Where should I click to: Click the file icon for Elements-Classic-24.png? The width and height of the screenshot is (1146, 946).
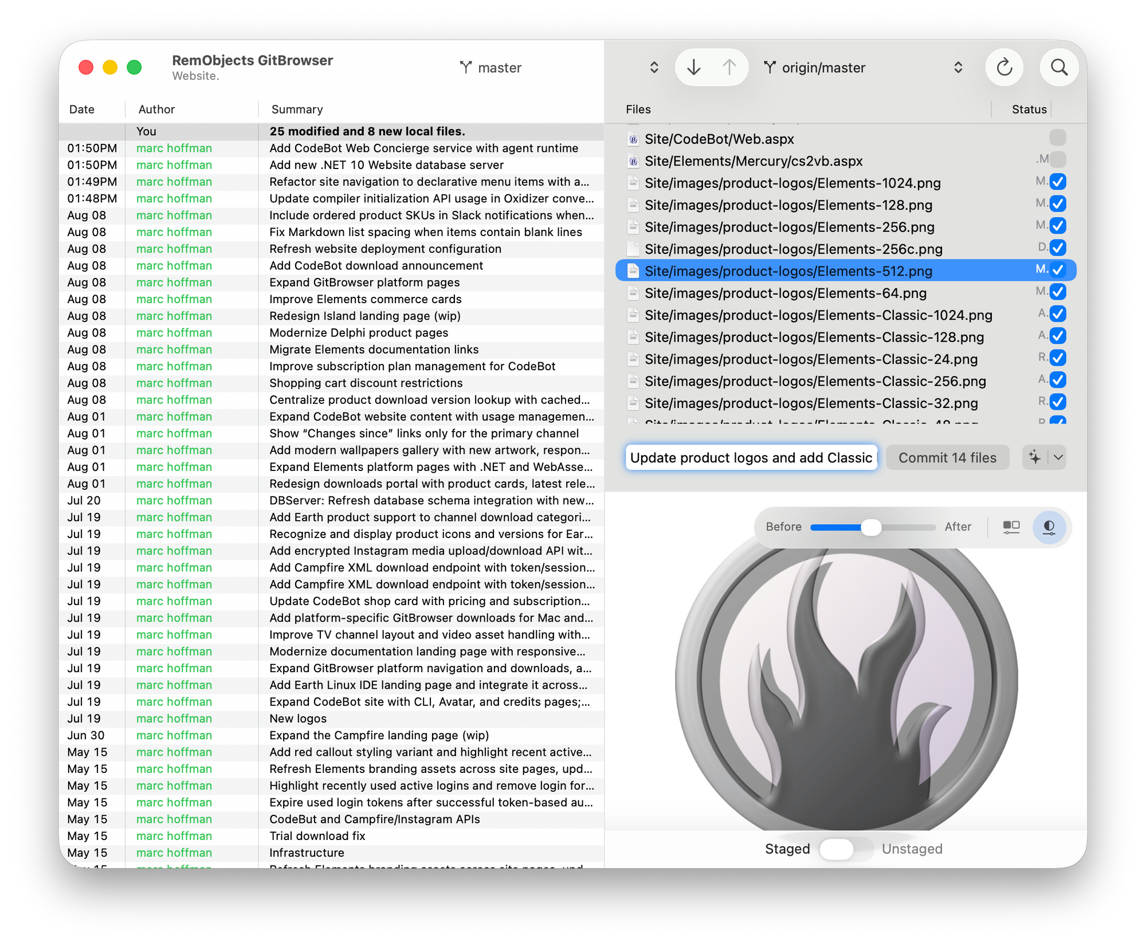(x=633, y=359)
